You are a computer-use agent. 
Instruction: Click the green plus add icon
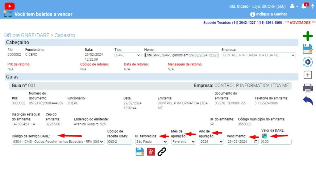pyautogui.click(x=308, y=36)
